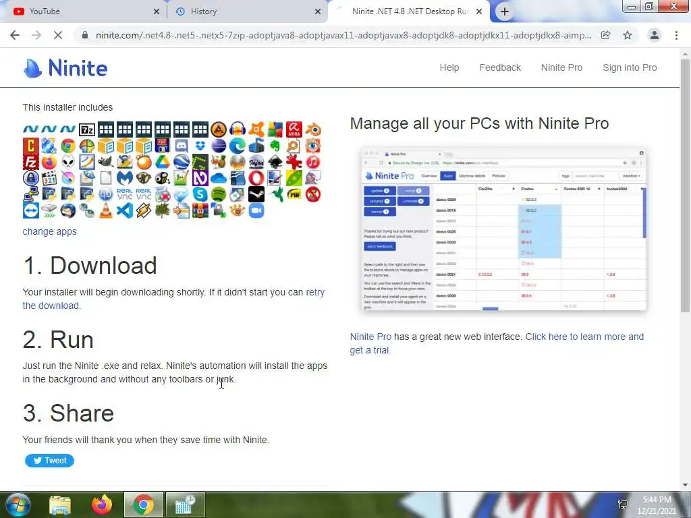Open Ninite Pro in the header
Screen dimensions: 691x518
[x=561, y=67]
